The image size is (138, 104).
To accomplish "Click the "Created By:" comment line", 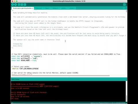I will click(18, 44).
